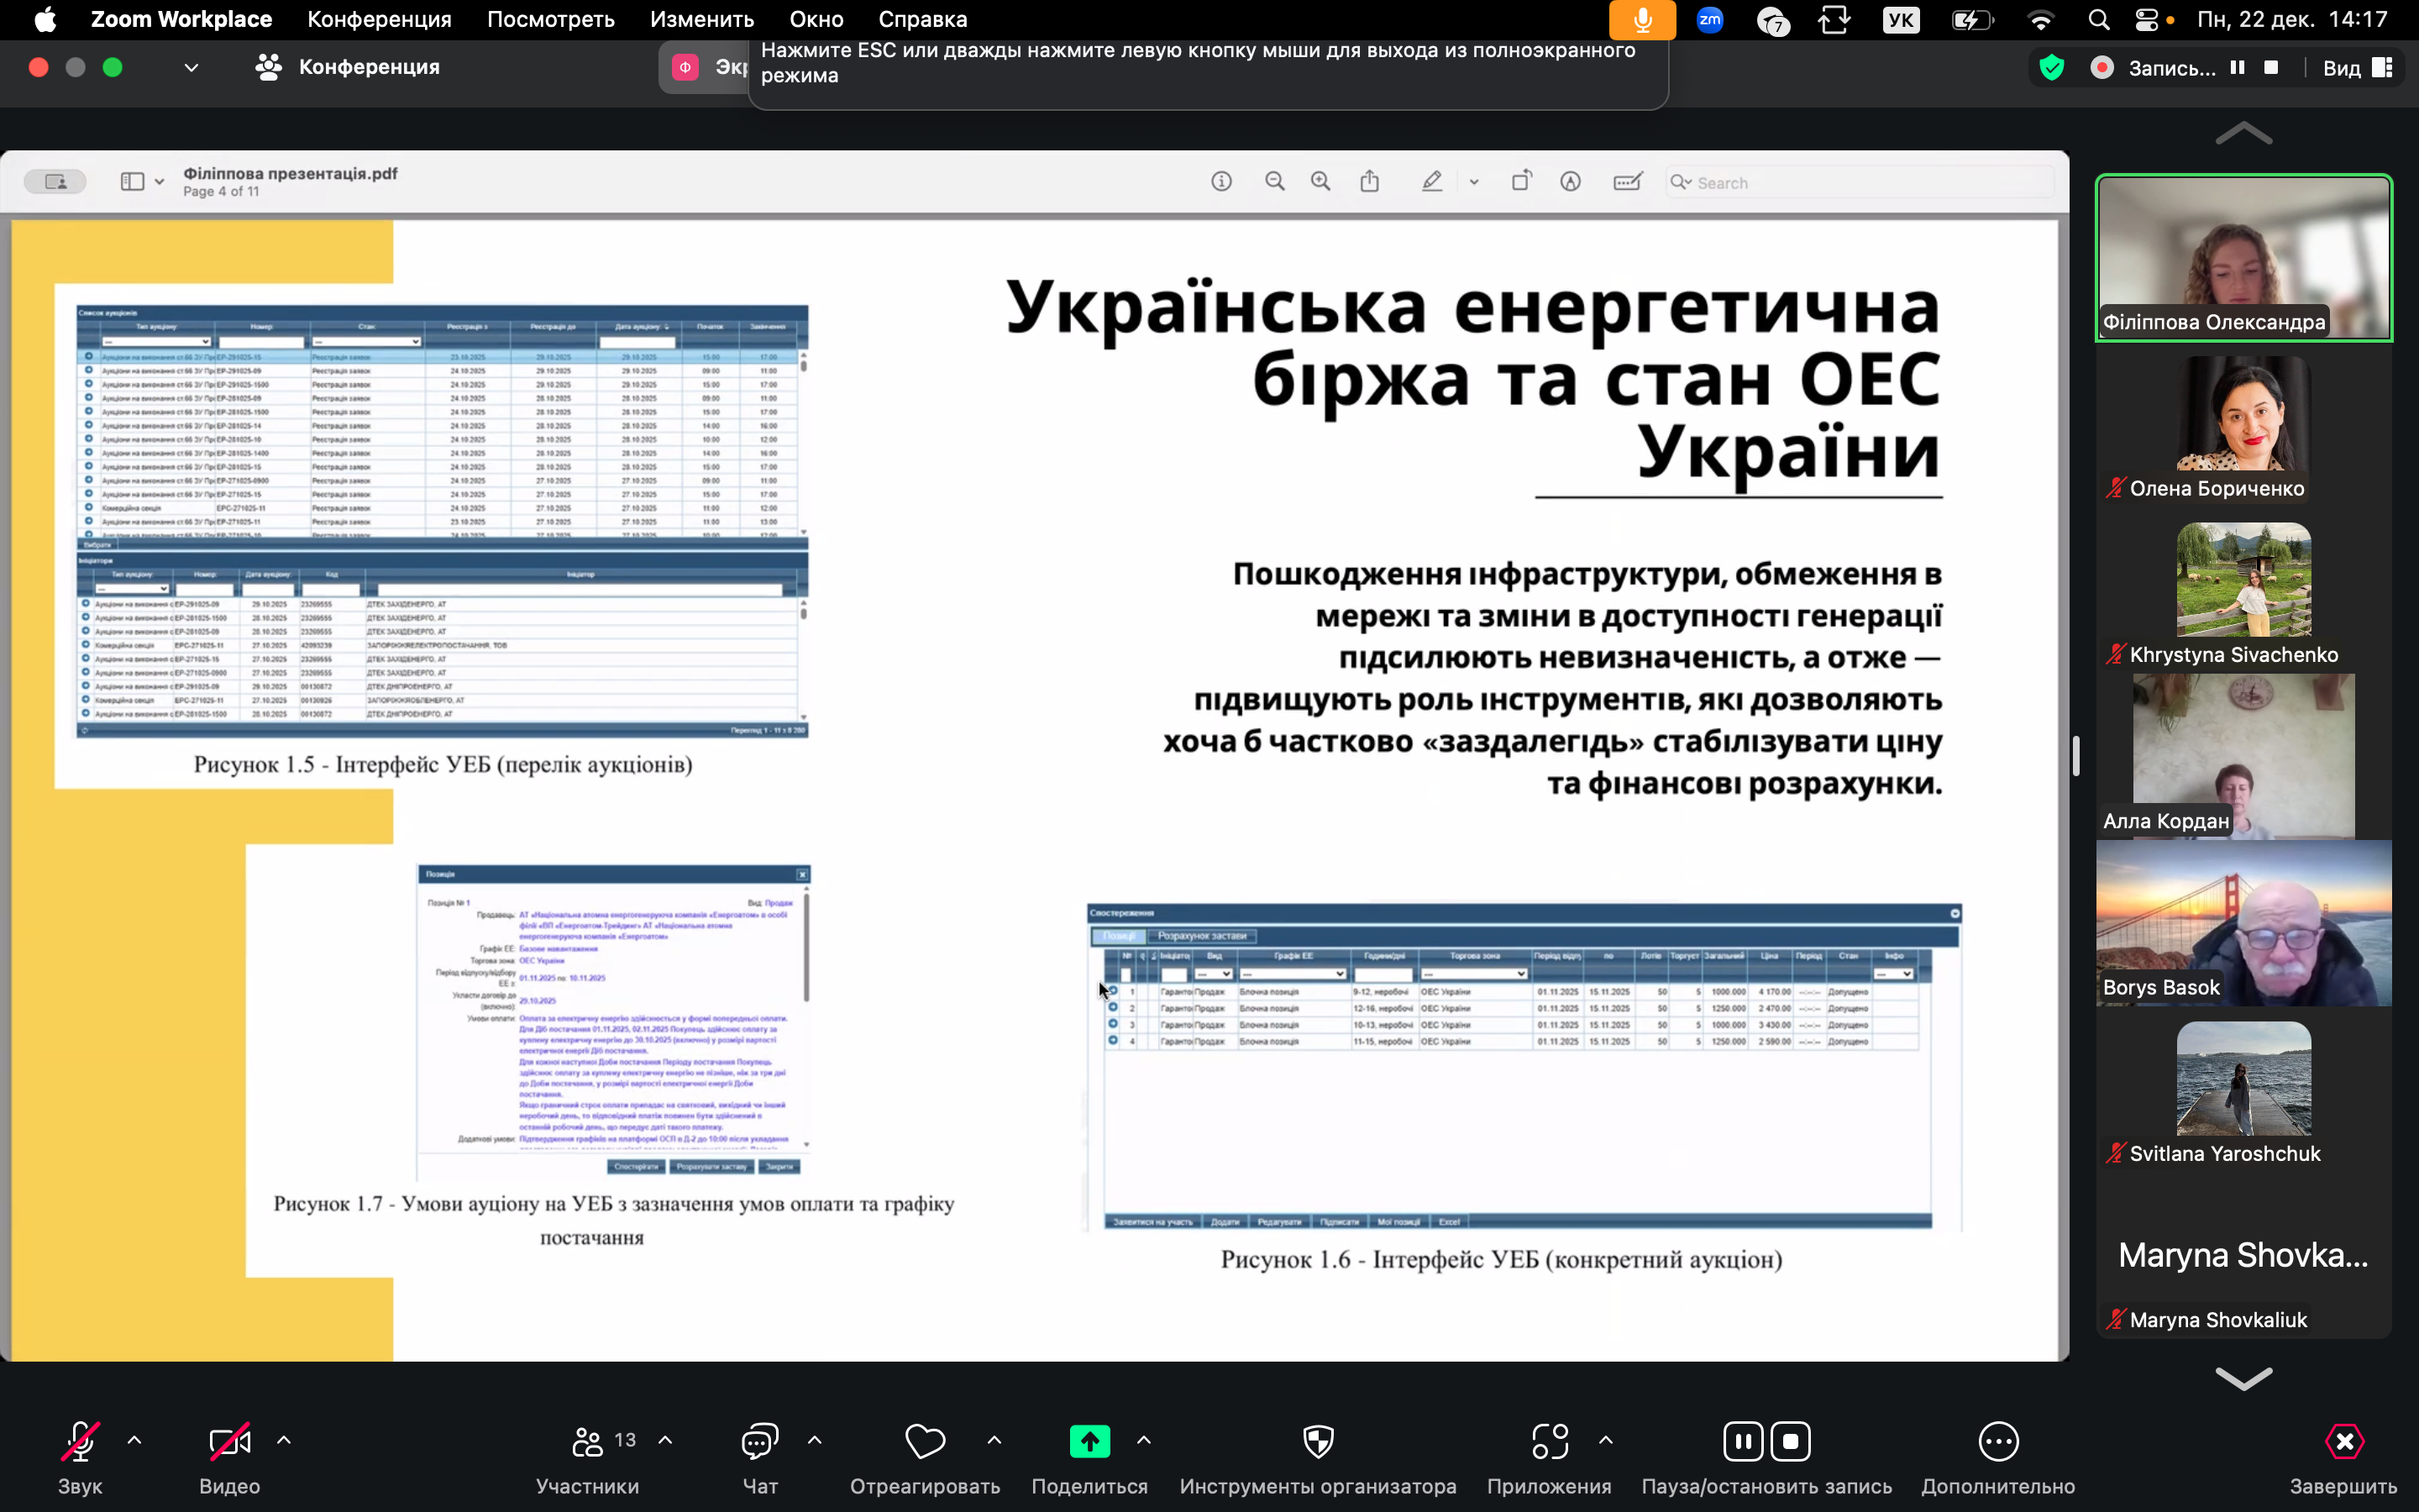The image size is (2419, 1512).
Task: Open Инструменты организатора shield icon
Action: pyautogui.click(x=1318, y=1442)
